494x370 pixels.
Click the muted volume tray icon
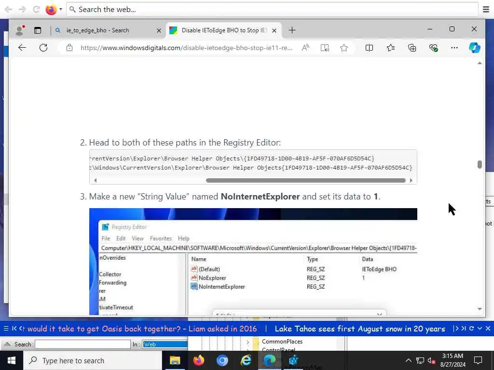tap(432, 360)
